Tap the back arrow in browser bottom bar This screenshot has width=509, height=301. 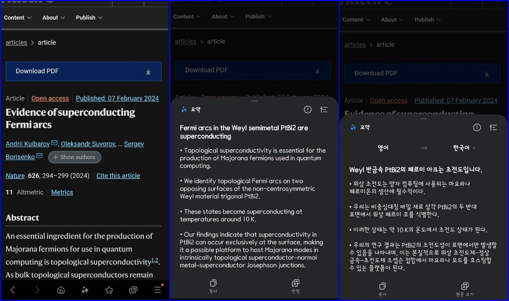13,290
